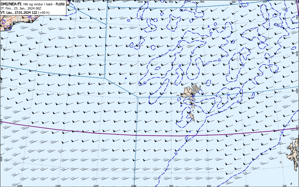
Task: Click the 10W longitude label on bottom edge
Action: click(134, 186)
